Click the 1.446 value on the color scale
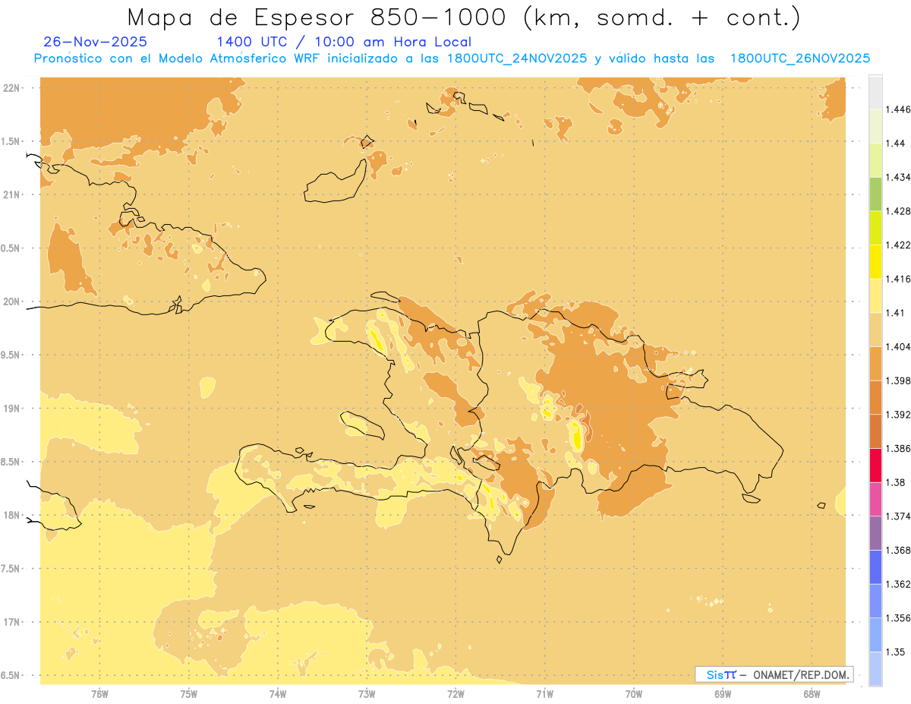 point(898,109)
